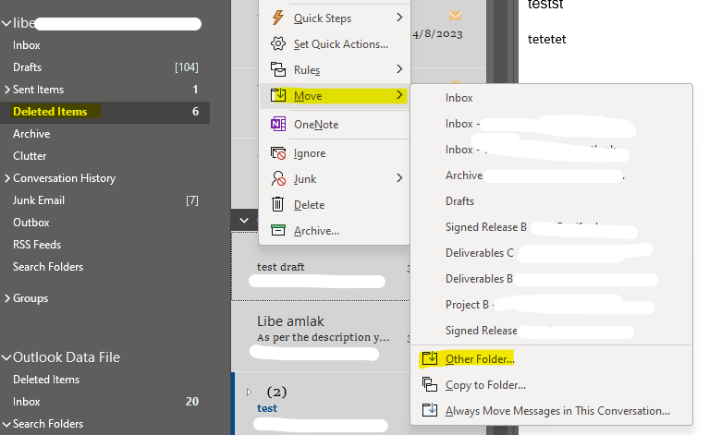Open the Junk Email folder

click(104, 200)
